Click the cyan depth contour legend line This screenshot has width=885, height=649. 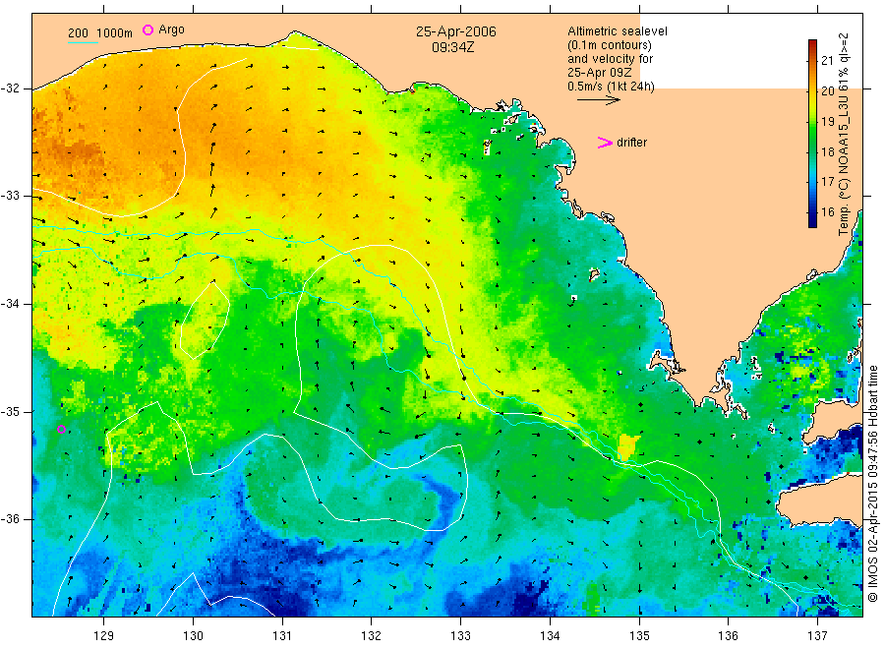click(x=83, y=42)
